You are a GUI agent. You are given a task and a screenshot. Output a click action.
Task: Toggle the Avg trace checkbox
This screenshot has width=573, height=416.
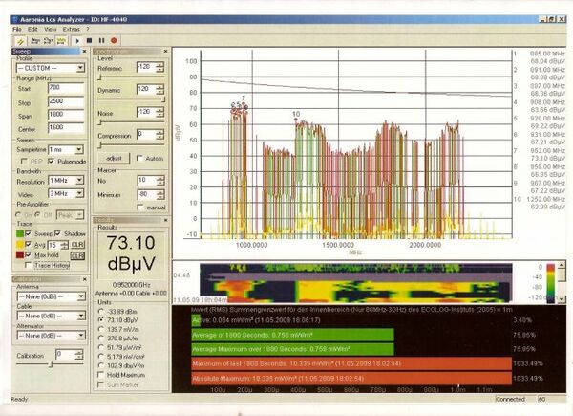[28, 244]
